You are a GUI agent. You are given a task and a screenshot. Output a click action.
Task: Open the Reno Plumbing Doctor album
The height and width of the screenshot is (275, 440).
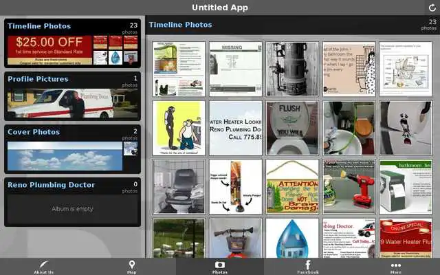[72, 202]
